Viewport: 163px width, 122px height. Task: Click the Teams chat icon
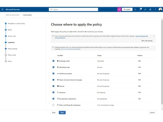pyautogui.click(x=58, y=80)
